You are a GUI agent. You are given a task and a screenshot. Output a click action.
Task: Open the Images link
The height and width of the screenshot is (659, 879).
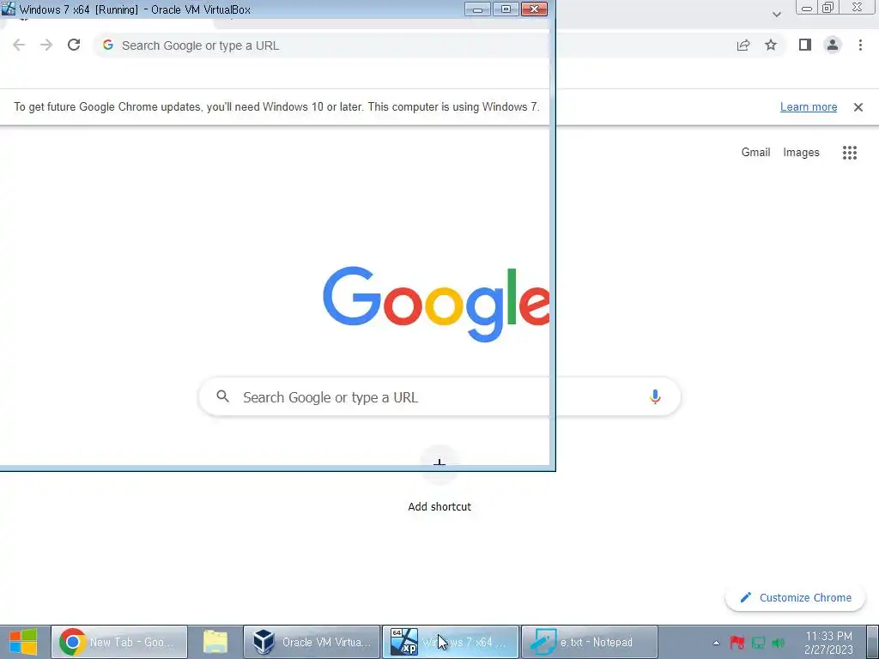coord(801,153)
